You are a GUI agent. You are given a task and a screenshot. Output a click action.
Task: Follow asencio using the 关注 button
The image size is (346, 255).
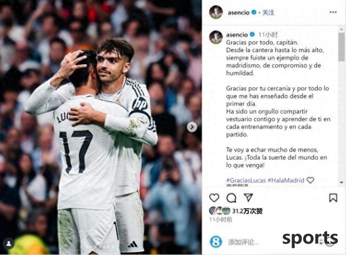tap(268, 12)
